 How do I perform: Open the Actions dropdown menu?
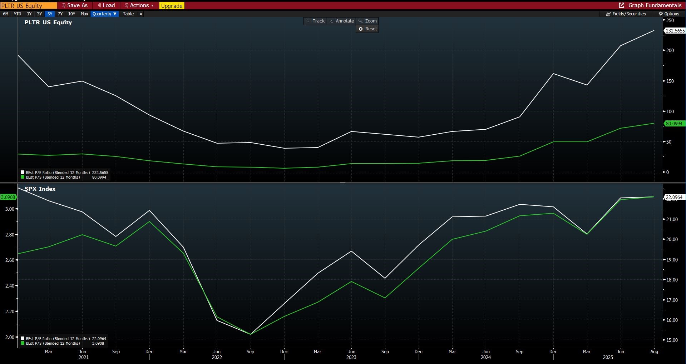click(139, 5)
